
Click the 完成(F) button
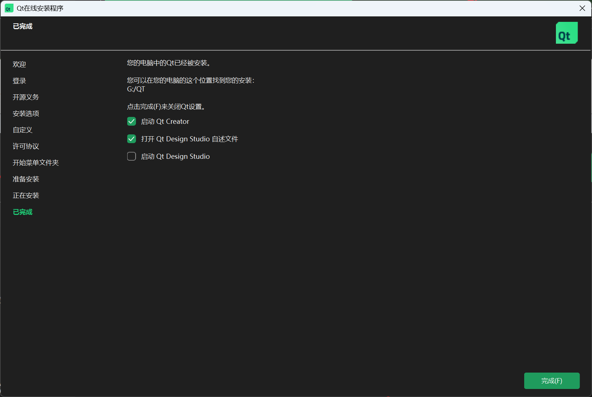(552, 381)
